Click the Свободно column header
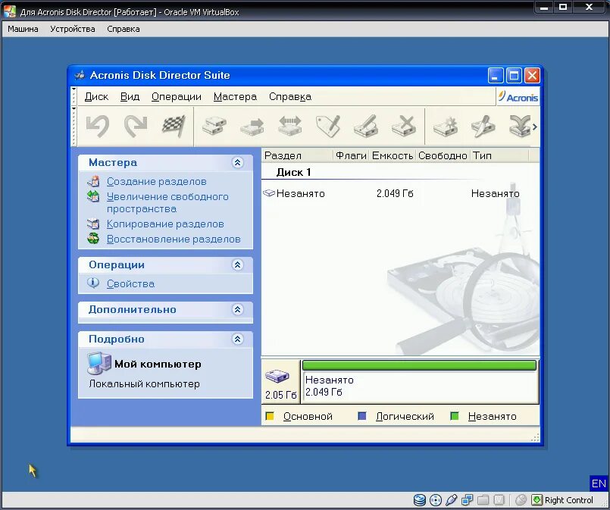 click(443, 155)
